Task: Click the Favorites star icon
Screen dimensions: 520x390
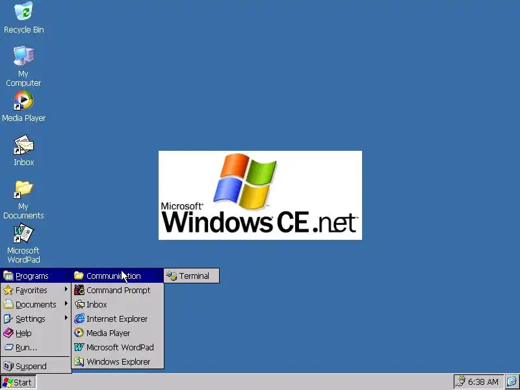Action: (x=8, y=290)
